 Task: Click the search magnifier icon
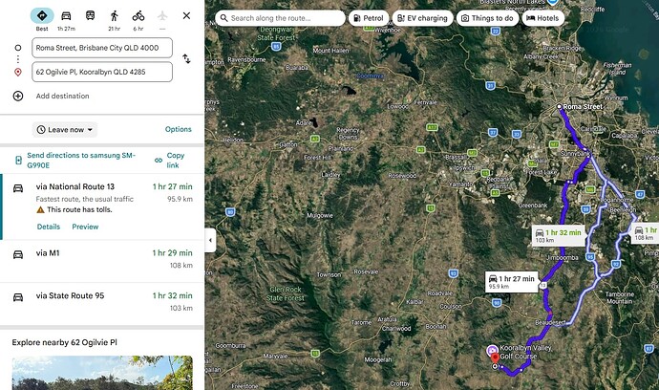[x=224, y=18]
